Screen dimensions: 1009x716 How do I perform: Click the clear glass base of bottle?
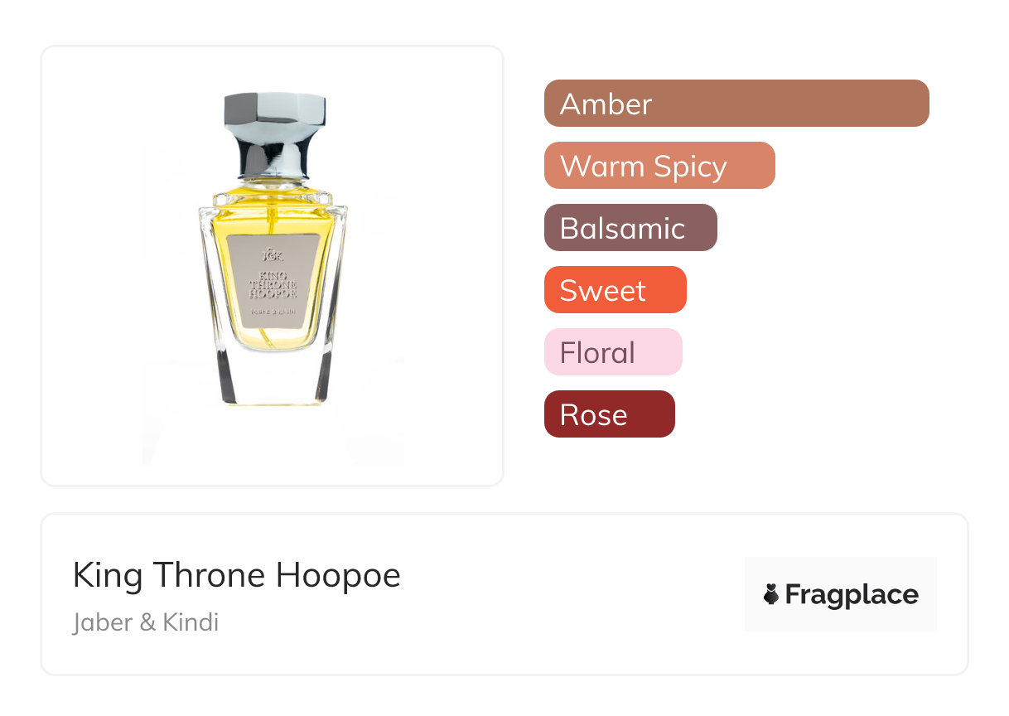(273, 383)
